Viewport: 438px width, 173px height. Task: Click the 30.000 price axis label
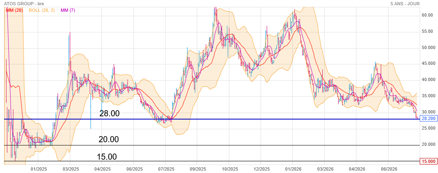point(428,112)
